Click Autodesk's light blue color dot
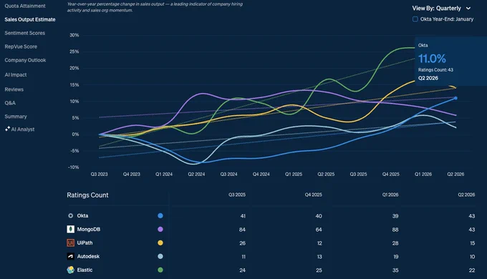The image size is (487, 279). point(160,256)
